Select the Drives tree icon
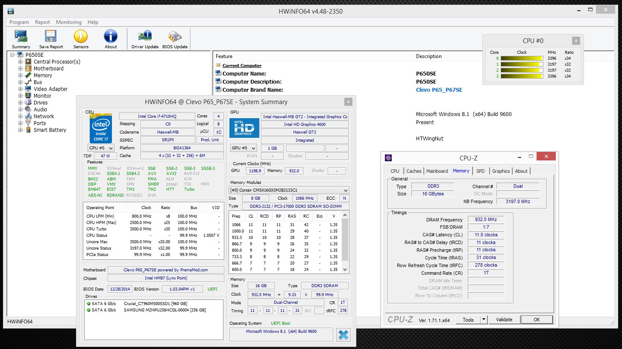The width and height of the screenshot is (622, 349). tap(29, 102)
